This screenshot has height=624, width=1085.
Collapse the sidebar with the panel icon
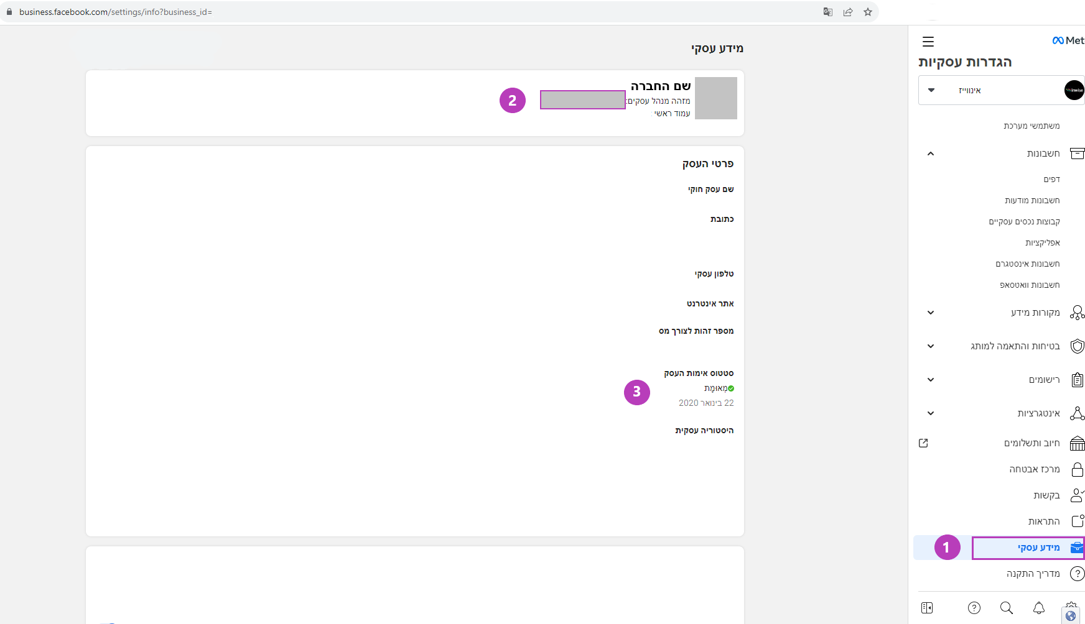(x=927, y=608)
